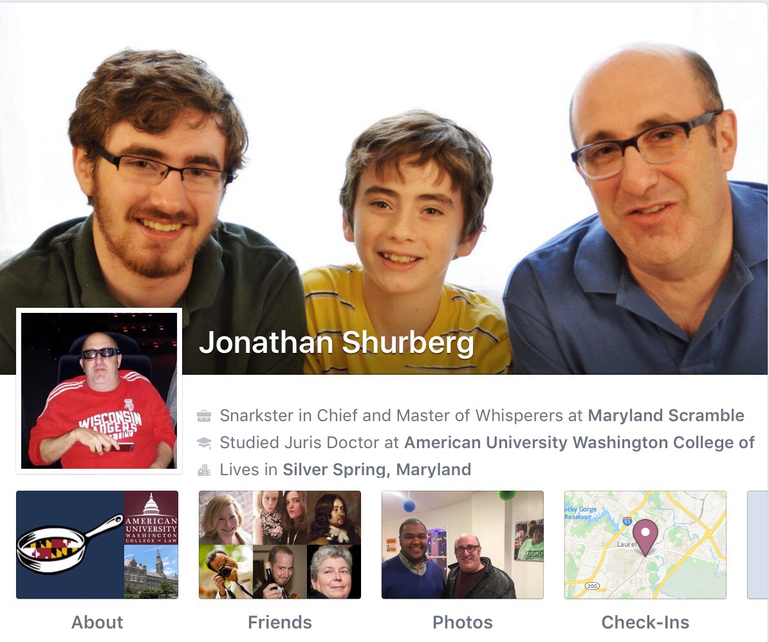
Task: Open the Check-Ins tab
Action: tap(645, 623)
